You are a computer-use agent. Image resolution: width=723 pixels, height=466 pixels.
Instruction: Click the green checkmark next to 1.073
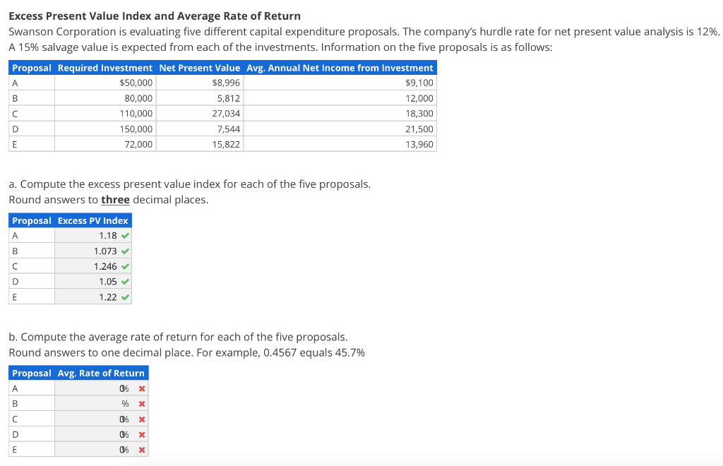124,251
